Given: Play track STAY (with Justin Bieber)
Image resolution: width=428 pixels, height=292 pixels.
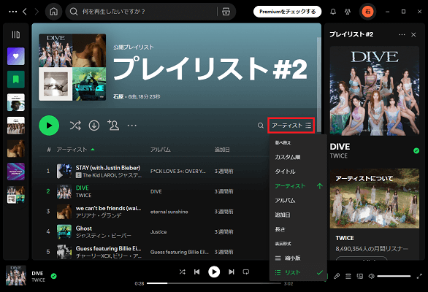Looking at the screenshot, I should click(x=108, y=168).
